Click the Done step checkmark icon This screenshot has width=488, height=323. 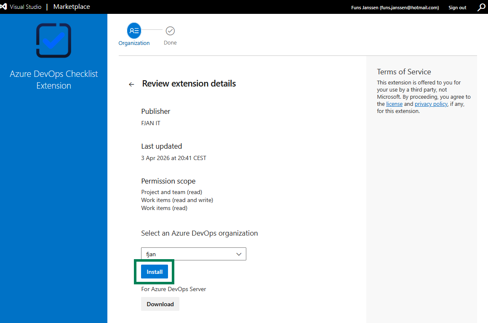170,30
